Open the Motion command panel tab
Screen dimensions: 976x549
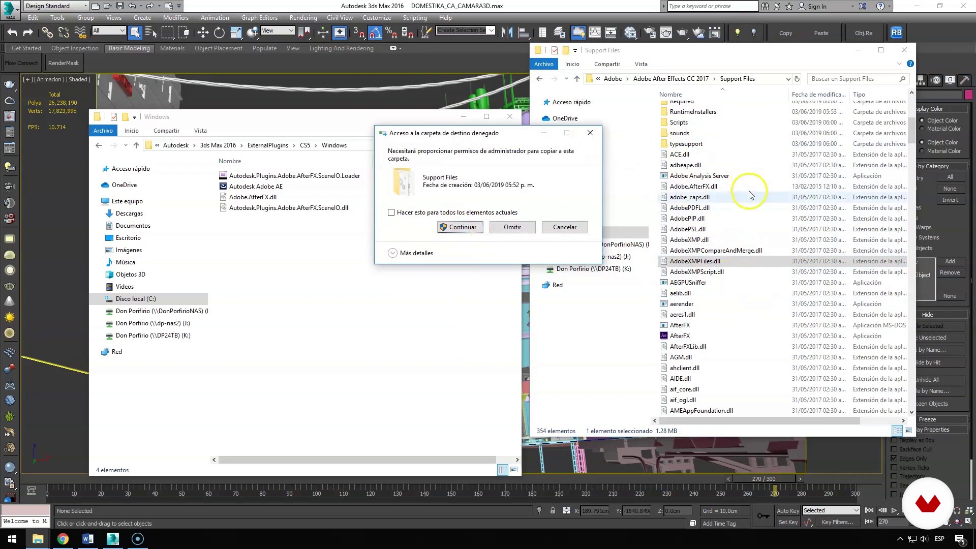tap(936, 80)
